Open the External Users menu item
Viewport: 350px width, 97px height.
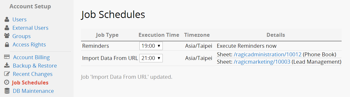[31, 28]
